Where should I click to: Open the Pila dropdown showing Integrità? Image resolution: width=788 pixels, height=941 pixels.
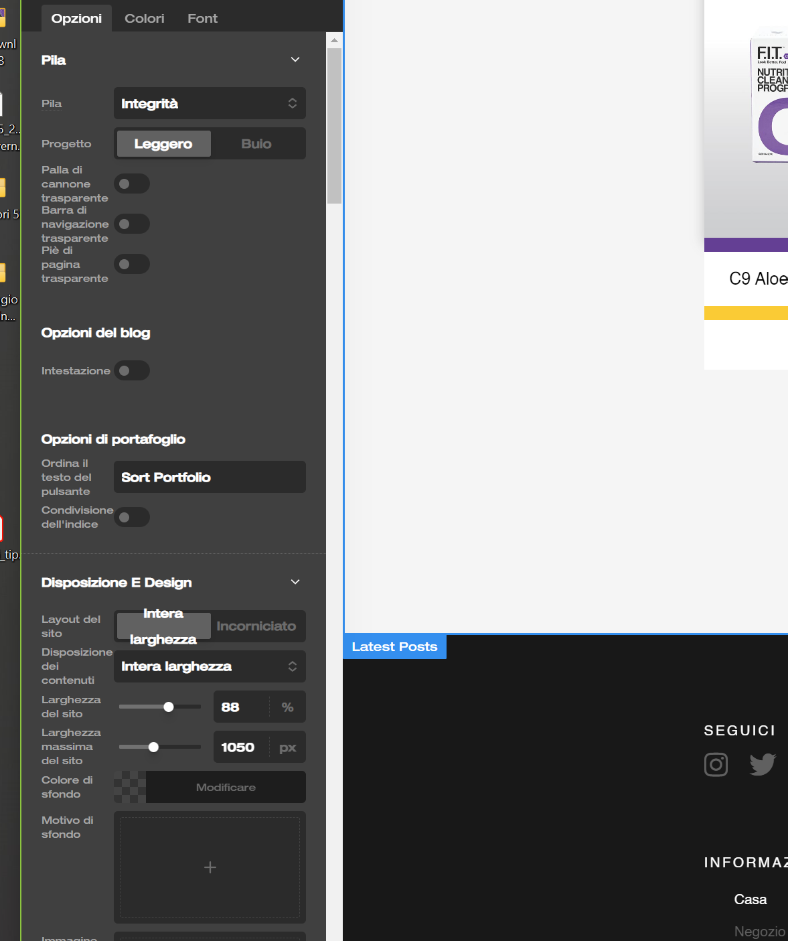210,103
